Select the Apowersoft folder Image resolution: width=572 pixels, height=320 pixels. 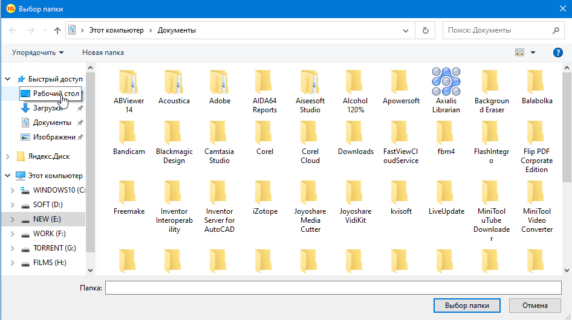400,88
